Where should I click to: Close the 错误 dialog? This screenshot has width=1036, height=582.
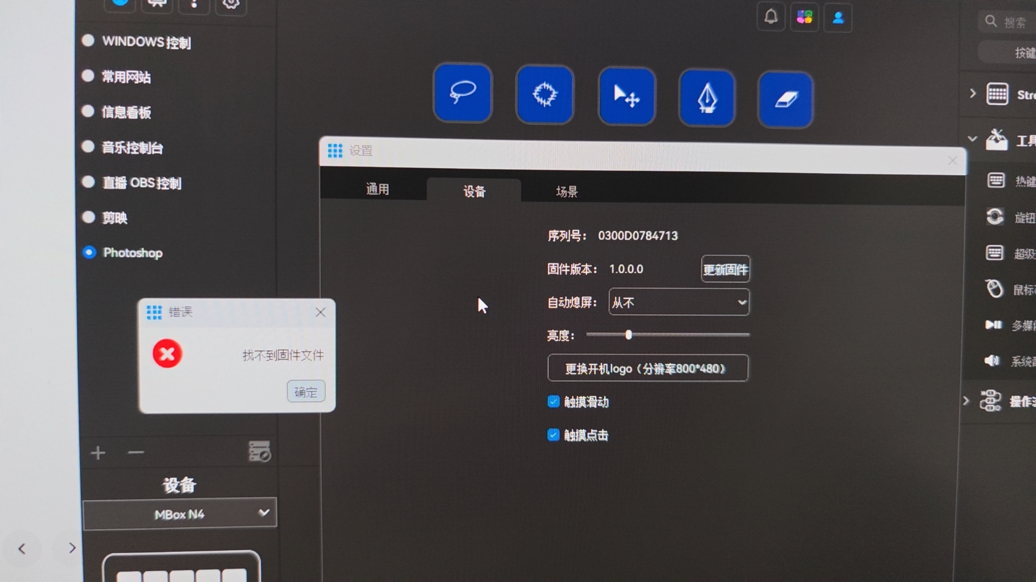point(321,312)
